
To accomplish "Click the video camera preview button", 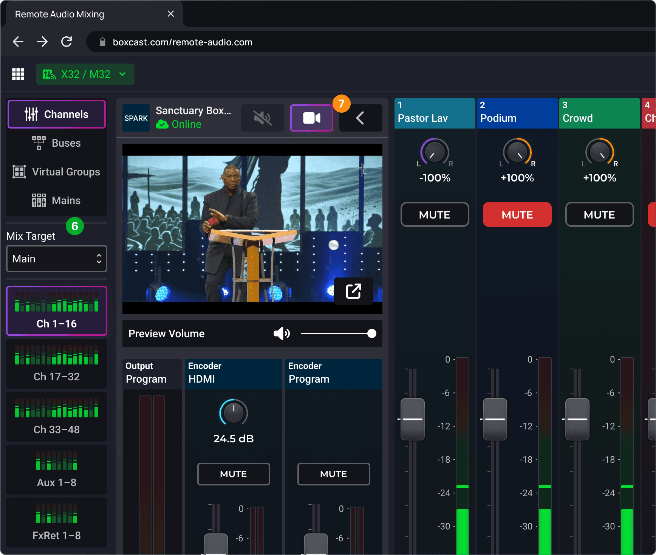I will (311, 118).
